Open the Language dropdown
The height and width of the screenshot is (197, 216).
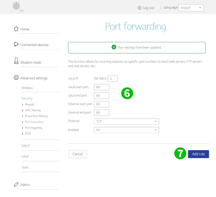point(191,8)
